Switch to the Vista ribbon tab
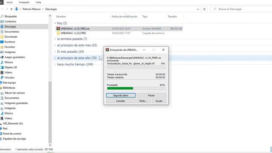 pyautogui.click(x=38, y=2)
